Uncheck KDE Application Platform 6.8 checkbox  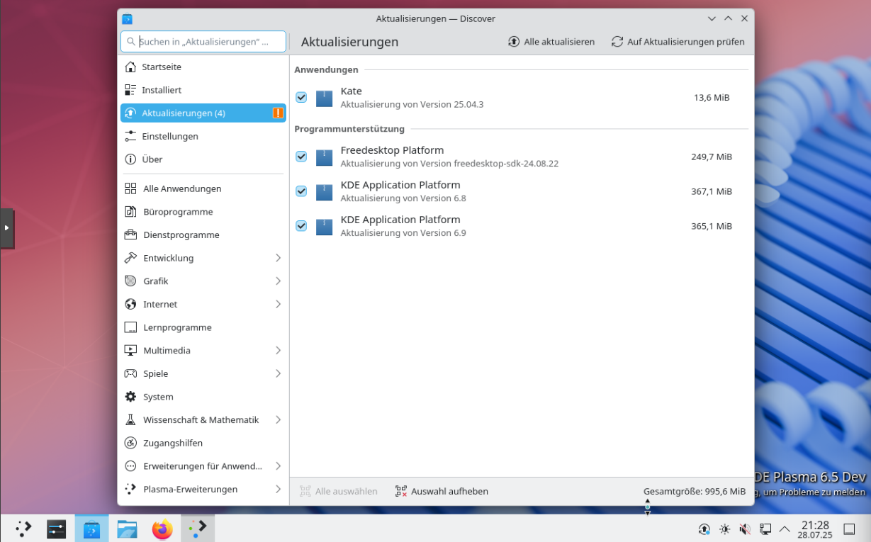pyautogui.click(x=301, y=191)
